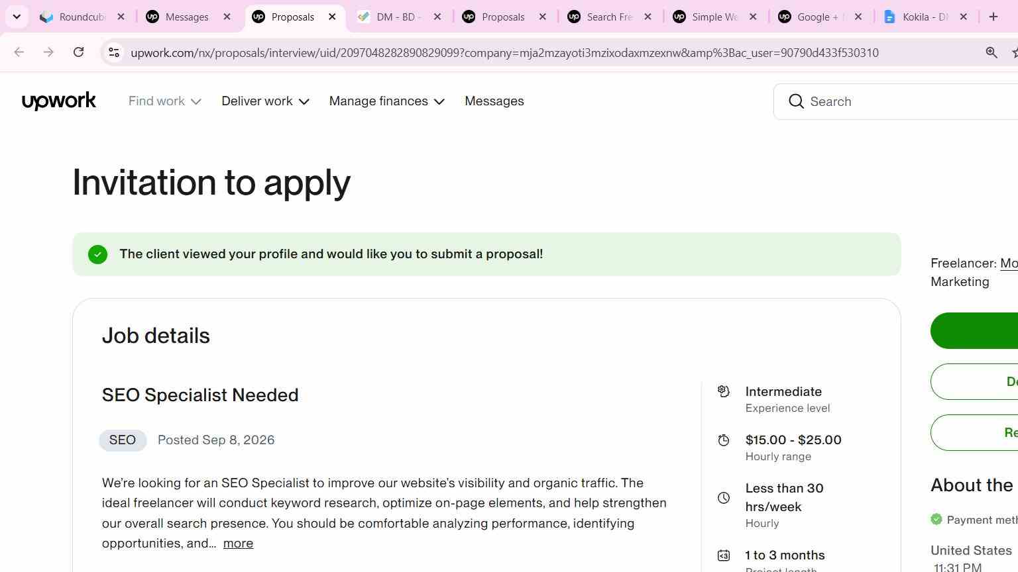Image resolution: width=1018 pixels, height=572 pixels.
Task: Click the 'more' link in job description
Action: tap(238, 544)
